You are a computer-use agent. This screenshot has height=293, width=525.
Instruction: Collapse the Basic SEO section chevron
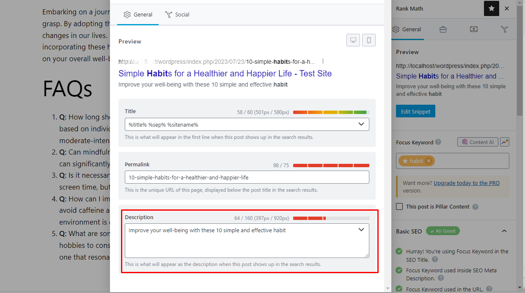coord(504,231)
